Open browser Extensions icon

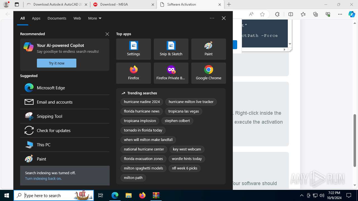click(277, 14)
